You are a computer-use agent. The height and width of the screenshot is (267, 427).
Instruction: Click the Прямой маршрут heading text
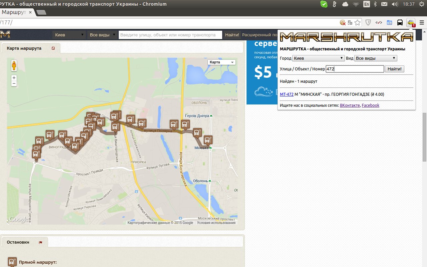coord(38,262)
